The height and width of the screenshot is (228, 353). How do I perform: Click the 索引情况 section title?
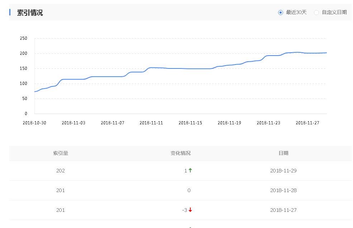click(30, 13)
